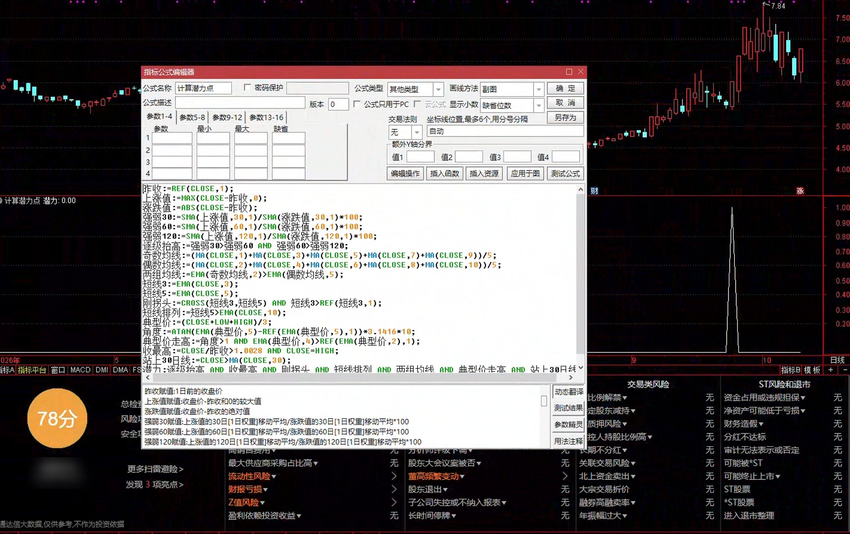Click the minus icon at indicator bar end
850x534 pixels.
pyautogui.click(x=845, y=370)
